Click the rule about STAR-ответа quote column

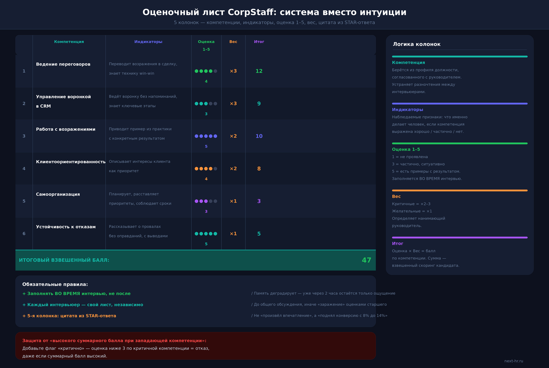tap(69, 316)
